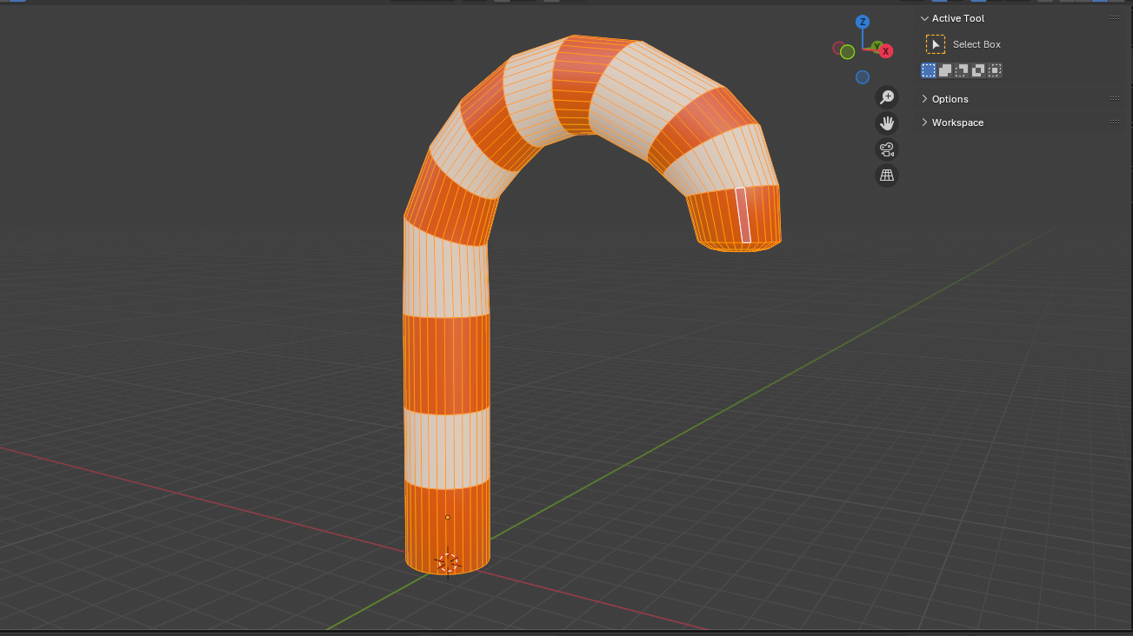
Task: Click the 3D cursor at the cane base
Action: 448,562
